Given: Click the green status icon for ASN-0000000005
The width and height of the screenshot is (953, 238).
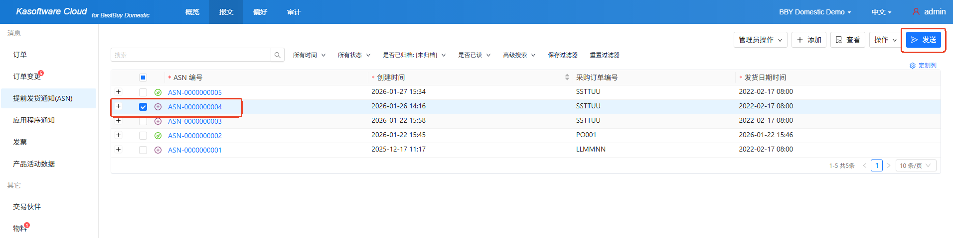Looking at the screenshot, I should pyautogui.click(x=158, y=92).
